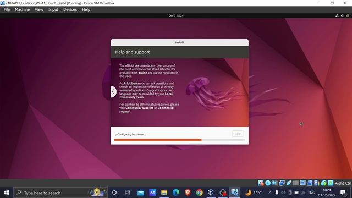The image size is (352, 198).
Task: Click the Windows taskbar search box
Action: coord(60,193)
